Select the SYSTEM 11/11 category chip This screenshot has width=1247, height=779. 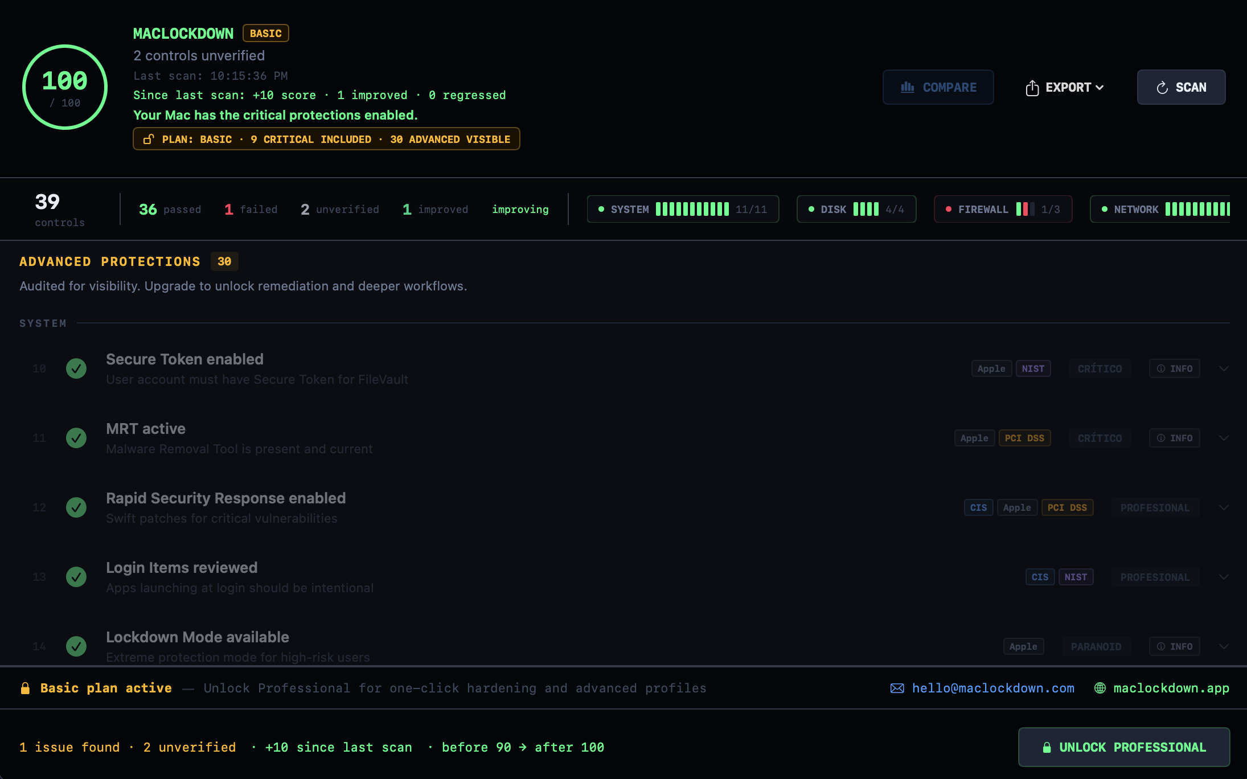tap(683, 209)
